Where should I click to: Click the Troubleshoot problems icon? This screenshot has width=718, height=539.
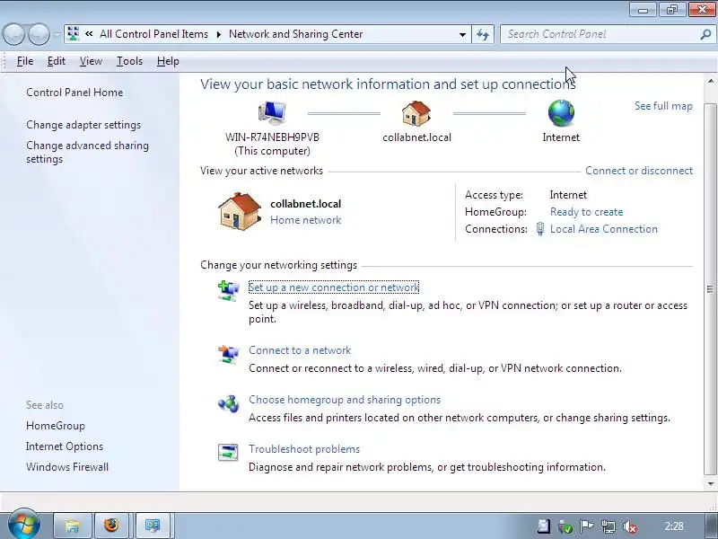tap(228, 453)
